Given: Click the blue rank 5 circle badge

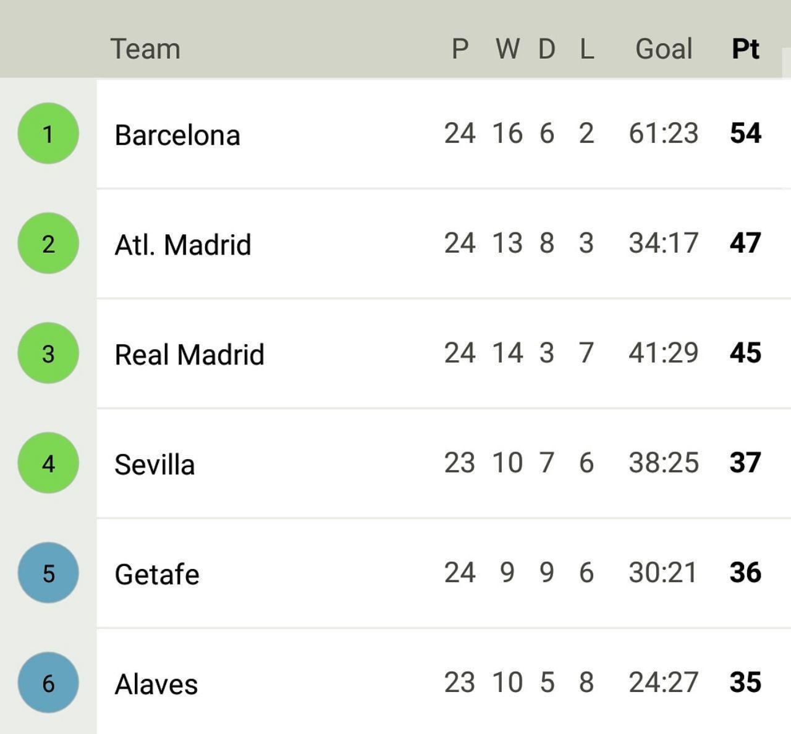Looking at the screenshot, I should point(48,573).
